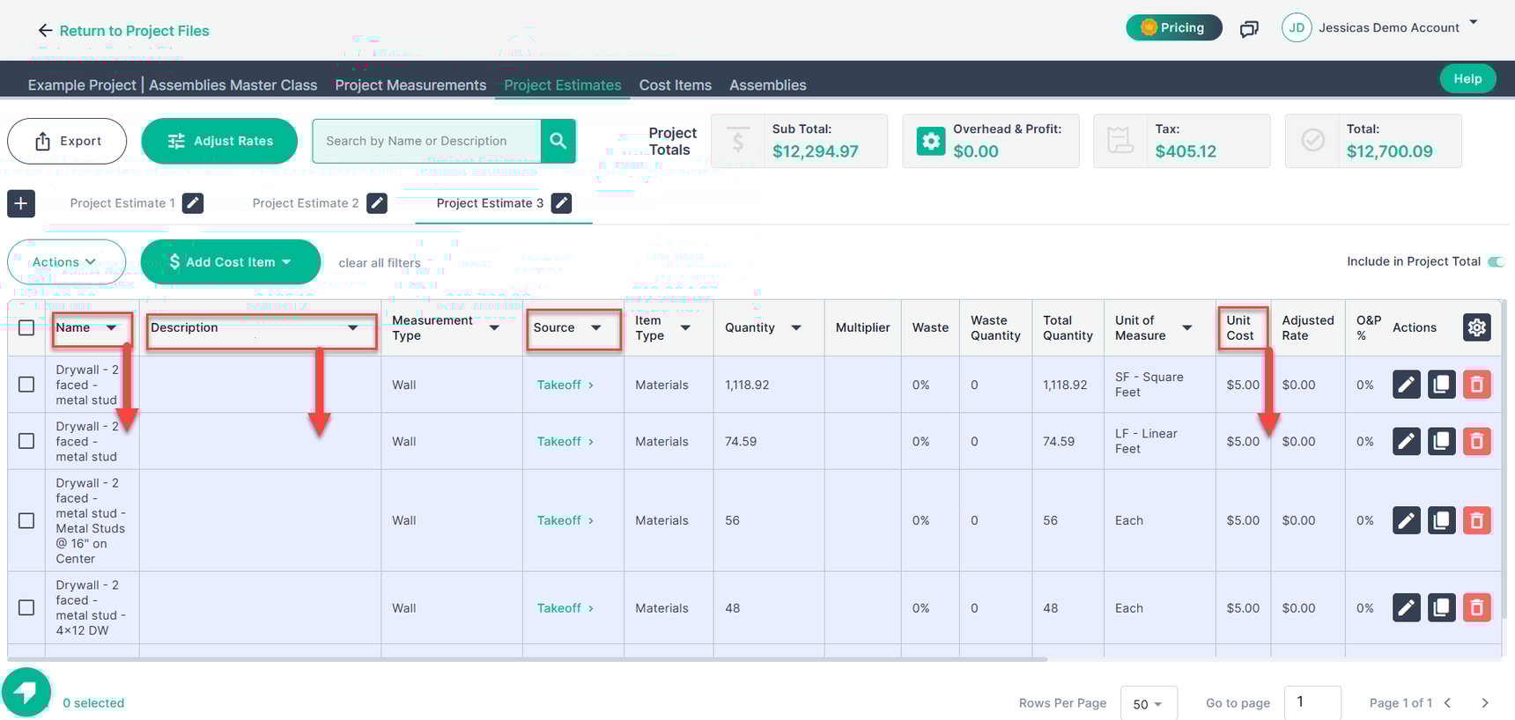
Task: Switch to the Project Measurements tab
Action: 410,85
